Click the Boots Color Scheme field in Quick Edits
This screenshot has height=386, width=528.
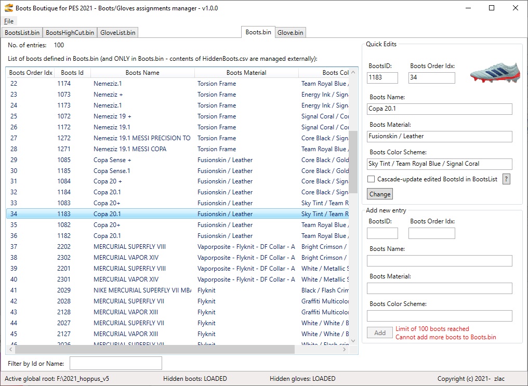coord(439,164)
